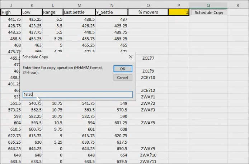Select the ZWA?11 cell
249x164 pixels.
click(148, 161)
